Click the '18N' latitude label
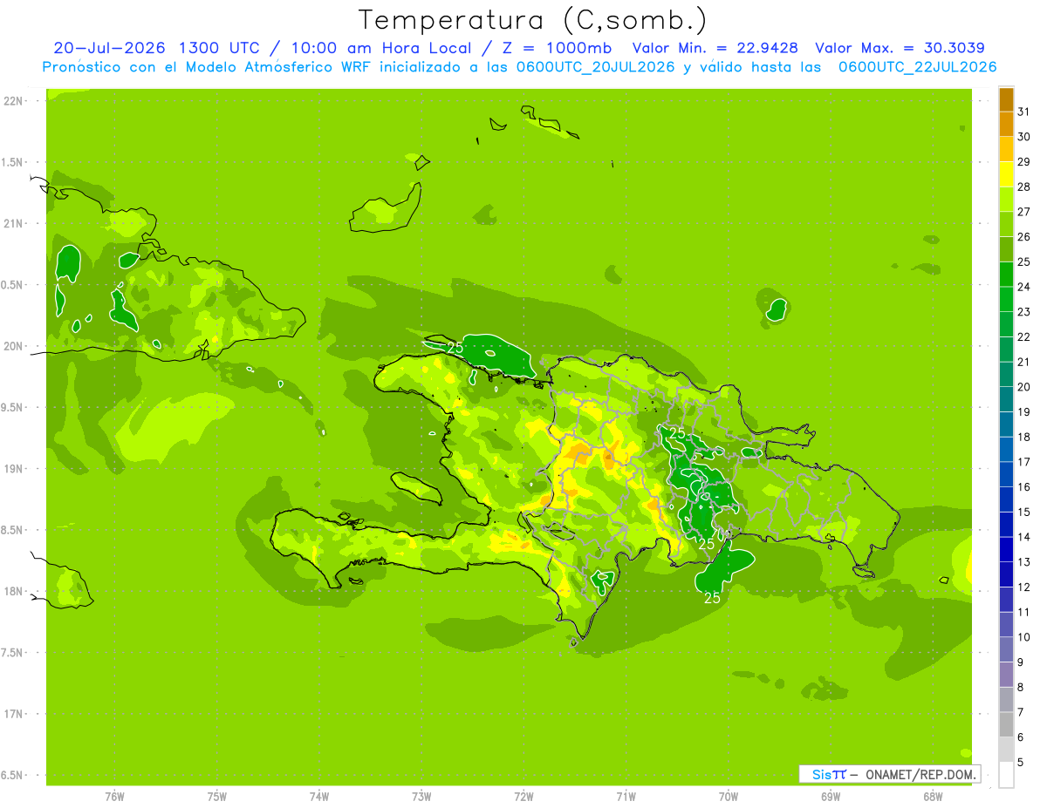This screenshot has width=1047, height=808. [x=14, y=591]
